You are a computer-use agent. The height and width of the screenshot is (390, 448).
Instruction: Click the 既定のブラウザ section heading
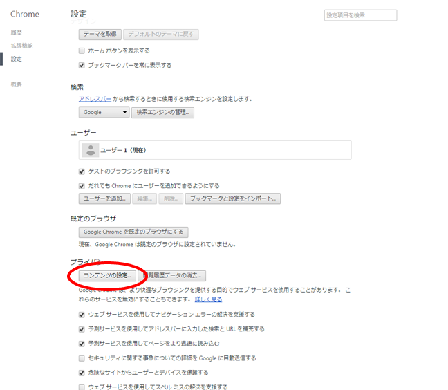(x=93, y=219)
